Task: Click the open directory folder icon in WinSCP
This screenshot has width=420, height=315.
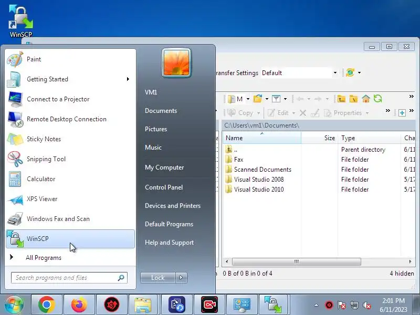Action: tap(258, 99)
